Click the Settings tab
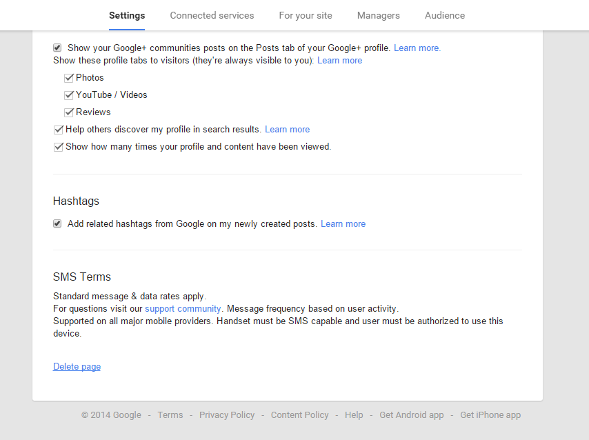 [x=127, y=15]
